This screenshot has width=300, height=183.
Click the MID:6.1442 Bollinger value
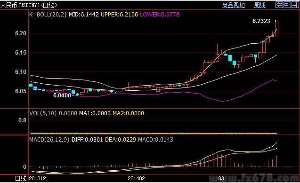[84, 15]
